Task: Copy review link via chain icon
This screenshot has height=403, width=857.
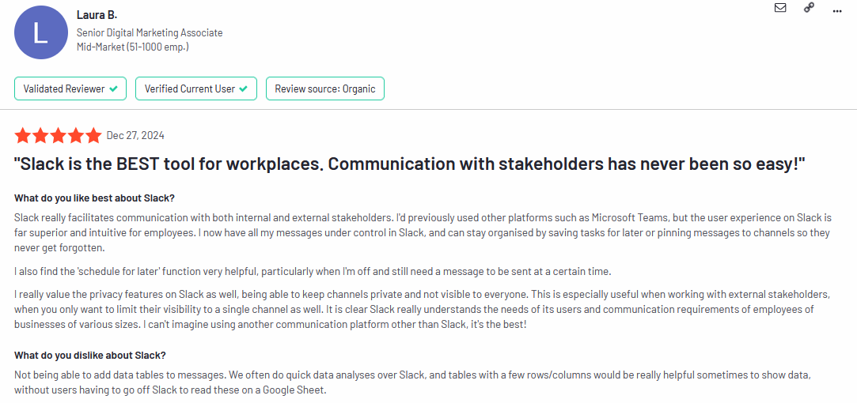Action: [x=810, y=8]
